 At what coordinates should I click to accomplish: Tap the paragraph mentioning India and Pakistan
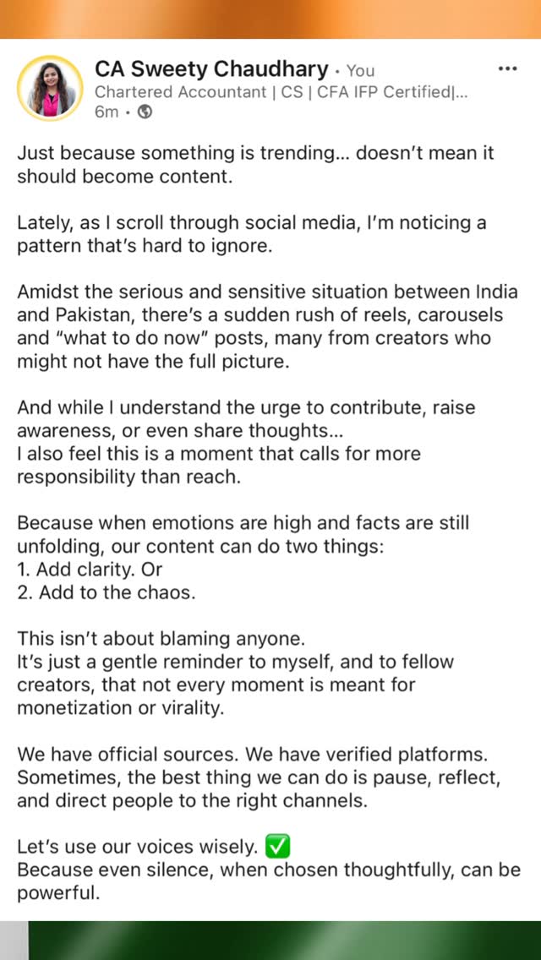[x=267, y=326]
